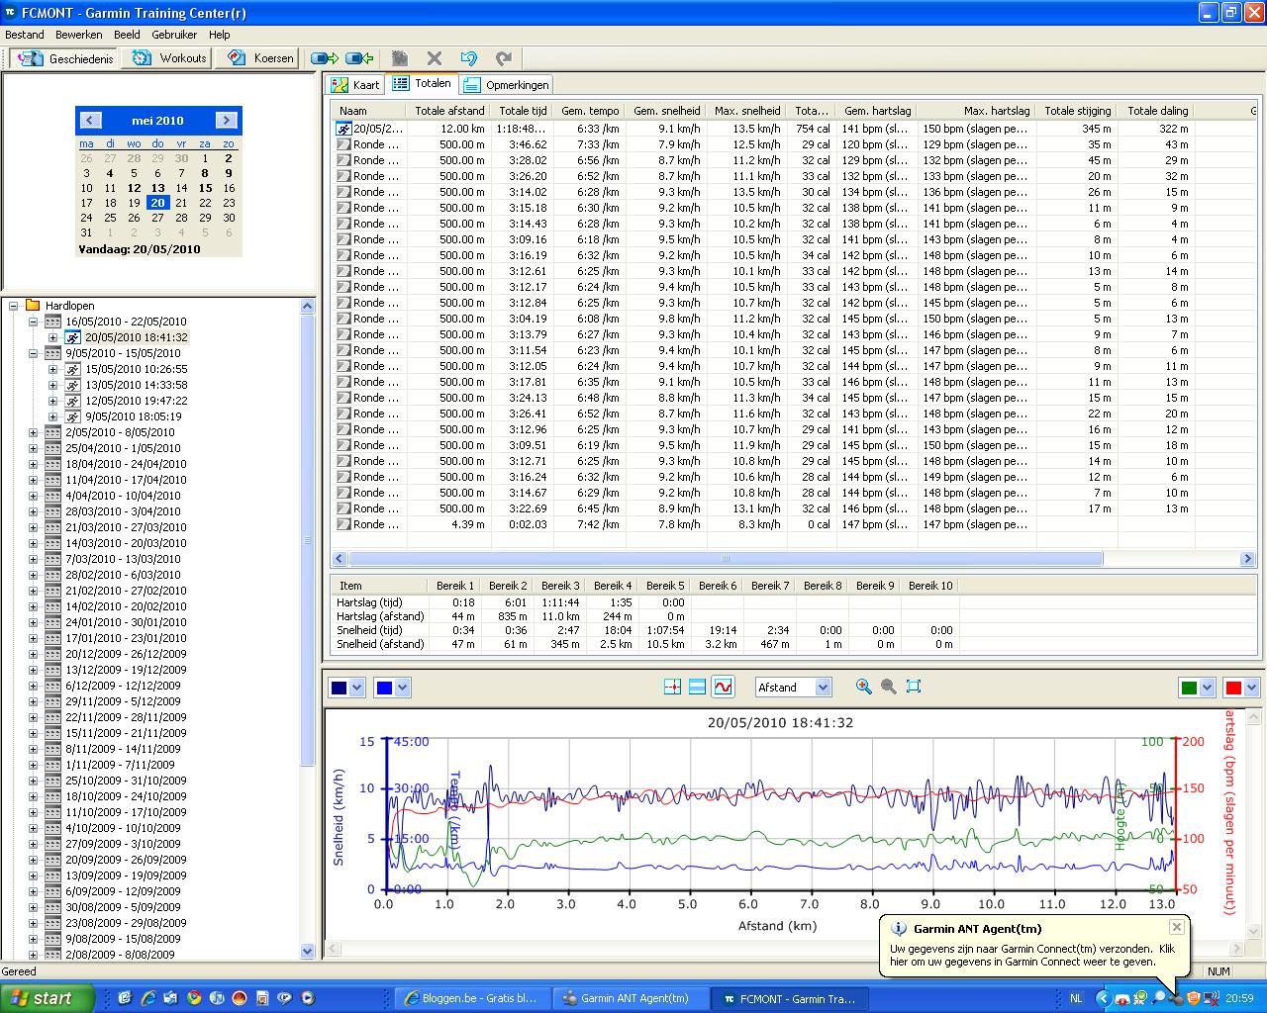The width and height of the screenshot is (1267, 1013).
Task: Toggle graph horizontal bands icon
Action: coord(697,687)
